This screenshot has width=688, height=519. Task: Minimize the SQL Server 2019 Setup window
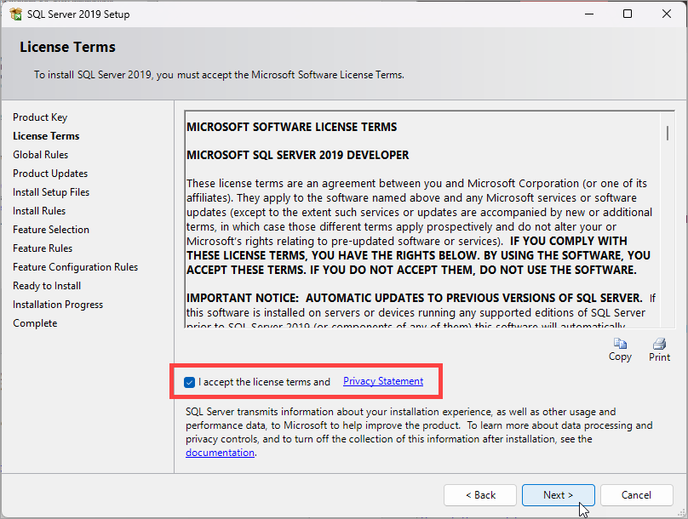pos(589,14)
